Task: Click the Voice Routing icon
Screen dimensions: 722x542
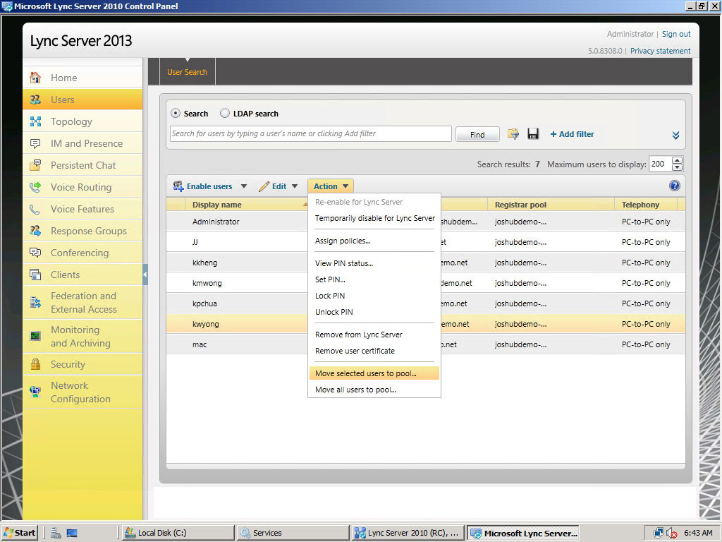Action: [x=35, y=187]
